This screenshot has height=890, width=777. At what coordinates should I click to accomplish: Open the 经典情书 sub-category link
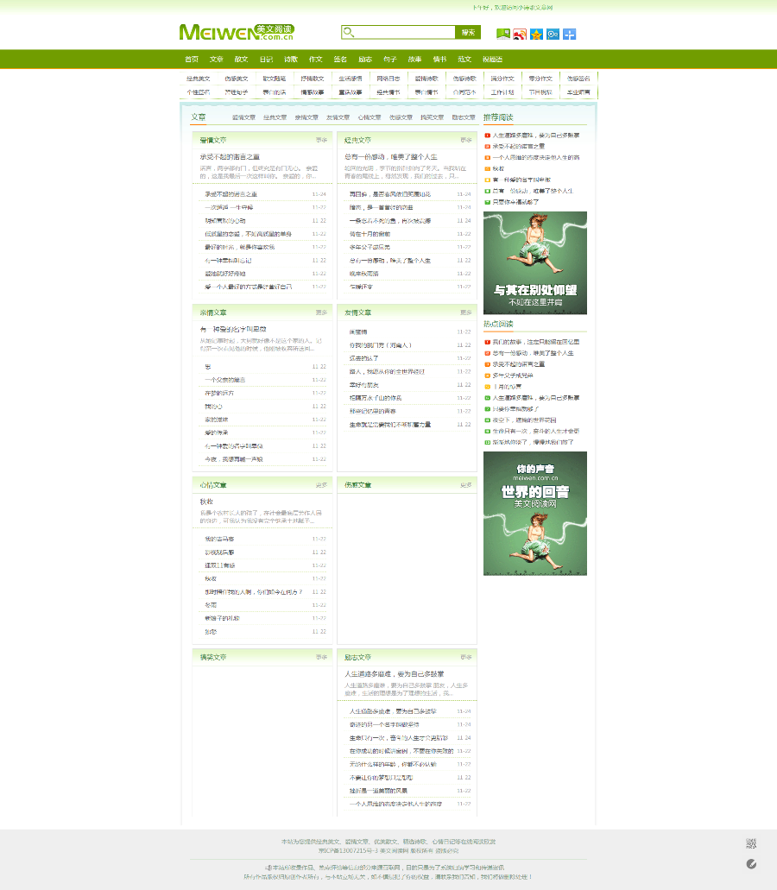pos(388,92)
